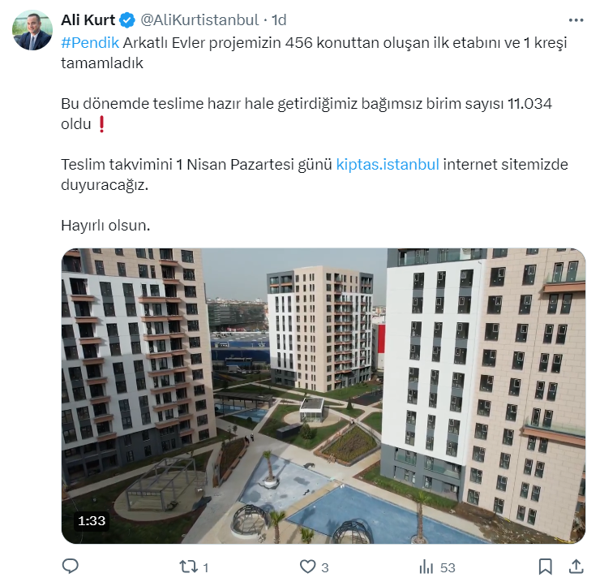Click the repost count of 1

coord(205,567)
